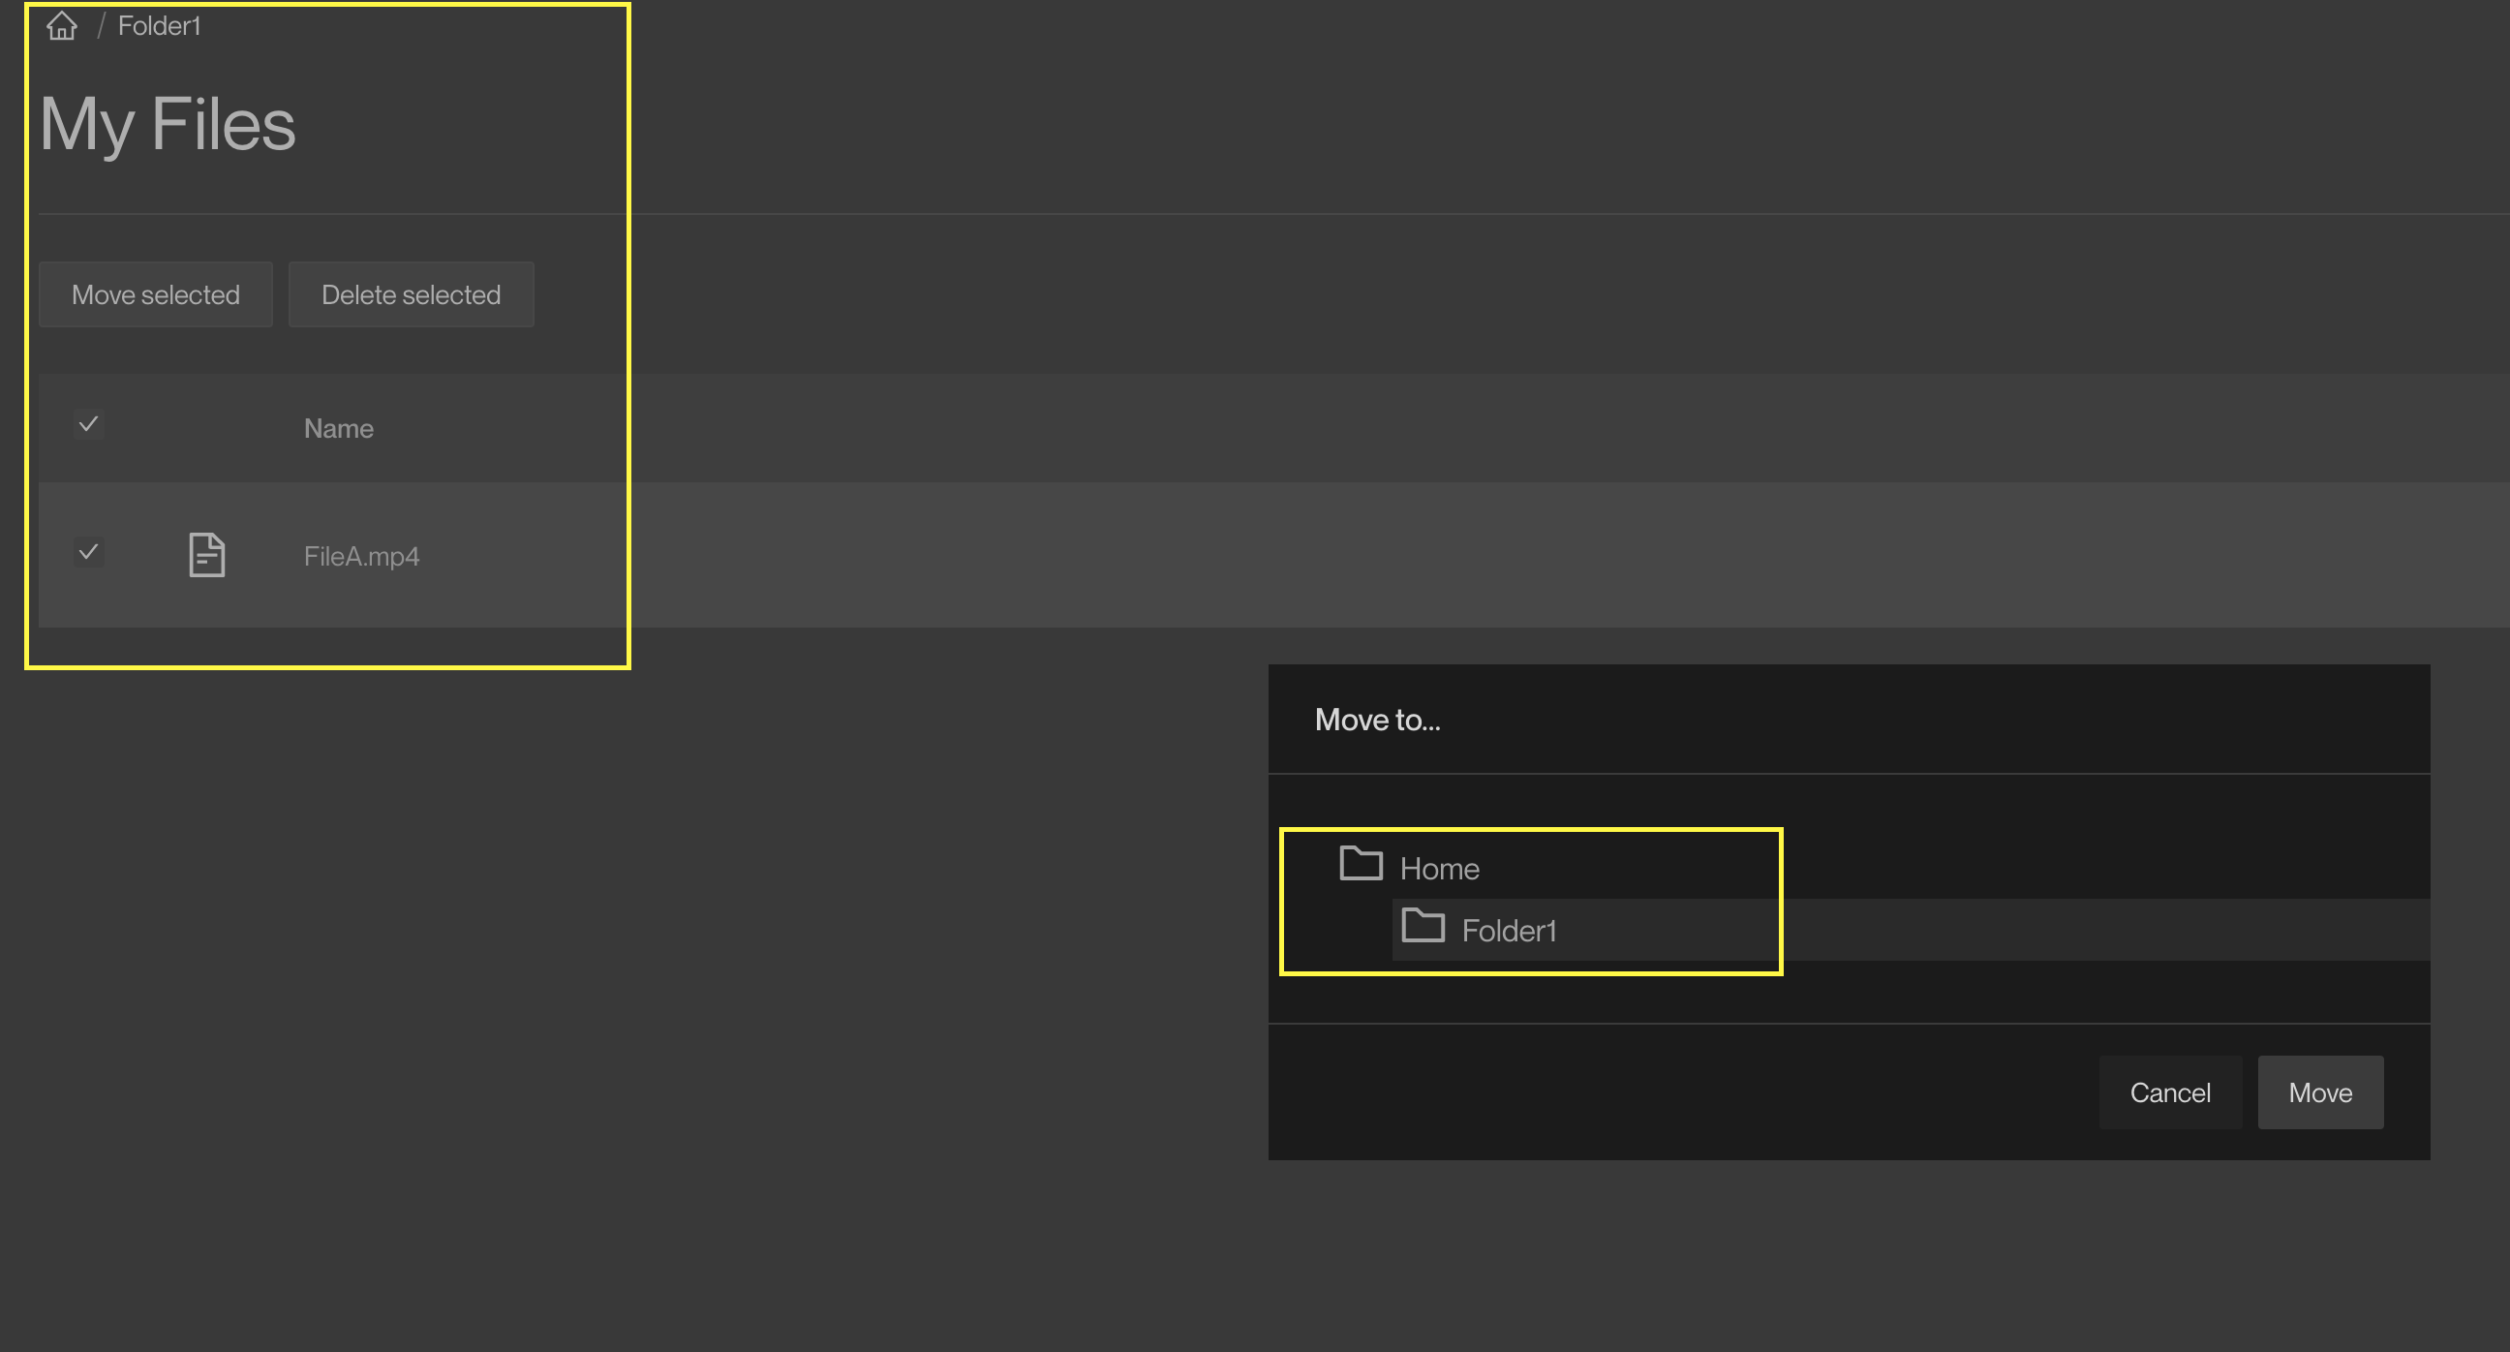Click the document icon beside FileA.mp4

click(206, 555)
